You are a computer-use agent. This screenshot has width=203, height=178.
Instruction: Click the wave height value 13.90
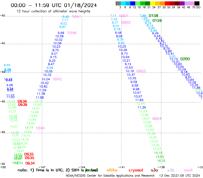pyautogui.click(x=31, y=123)
